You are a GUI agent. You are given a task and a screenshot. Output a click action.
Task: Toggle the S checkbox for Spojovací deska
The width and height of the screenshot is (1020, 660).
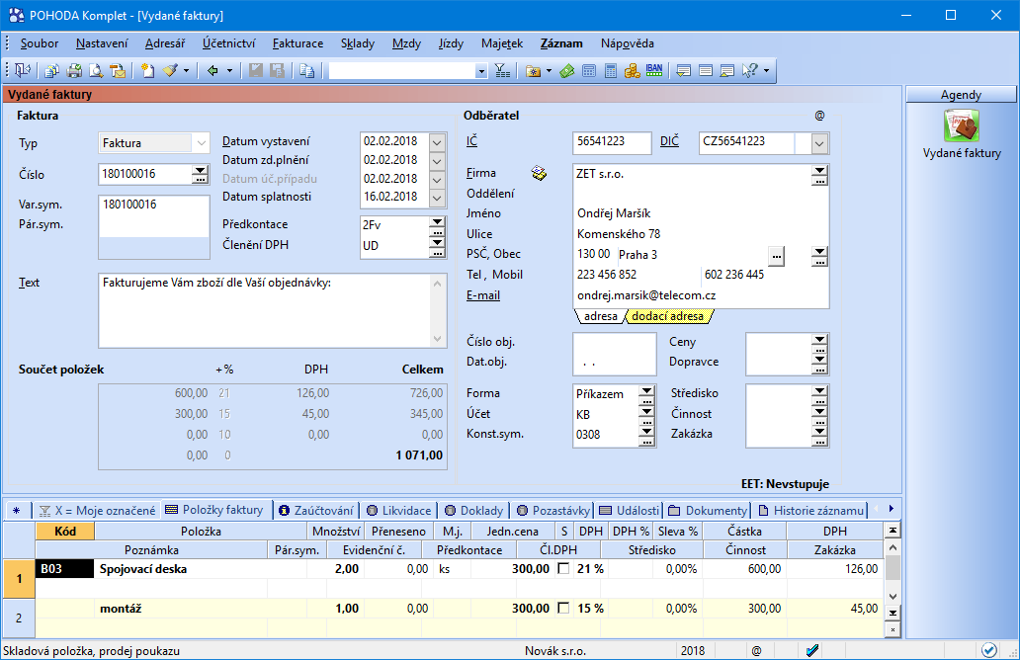coord(563,569)
